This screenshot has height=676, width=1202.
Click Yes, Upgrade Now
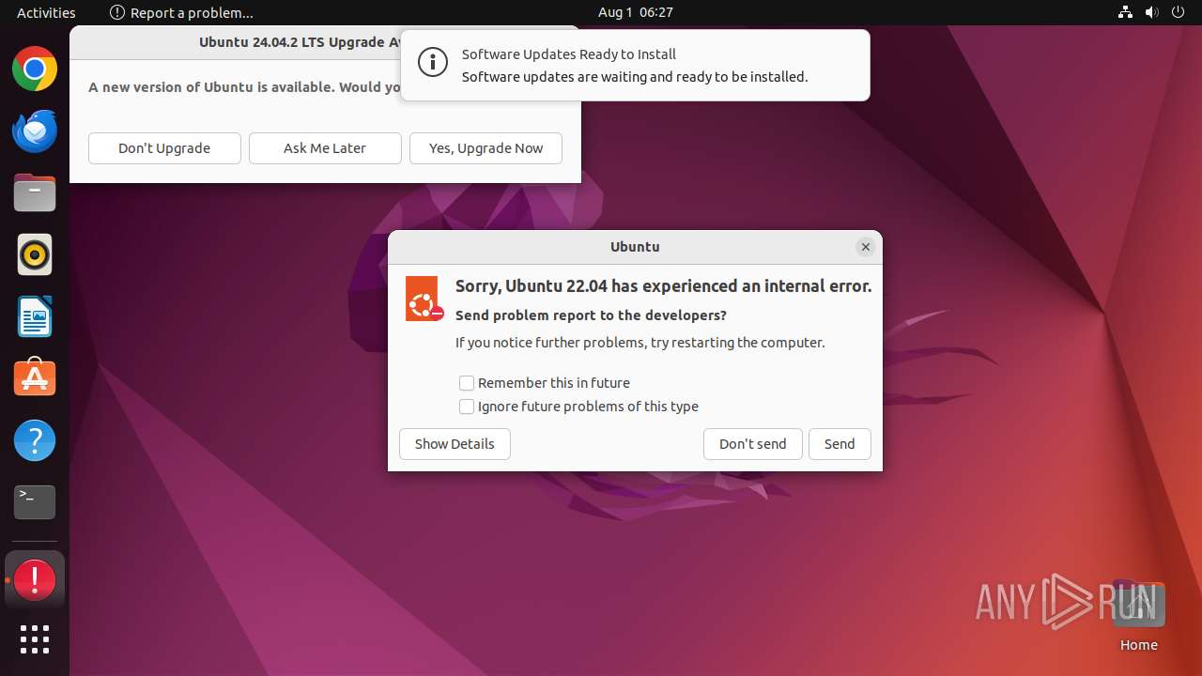pos(485,148)
